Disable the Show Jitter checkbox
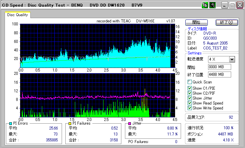 click(x=190, y=98)
